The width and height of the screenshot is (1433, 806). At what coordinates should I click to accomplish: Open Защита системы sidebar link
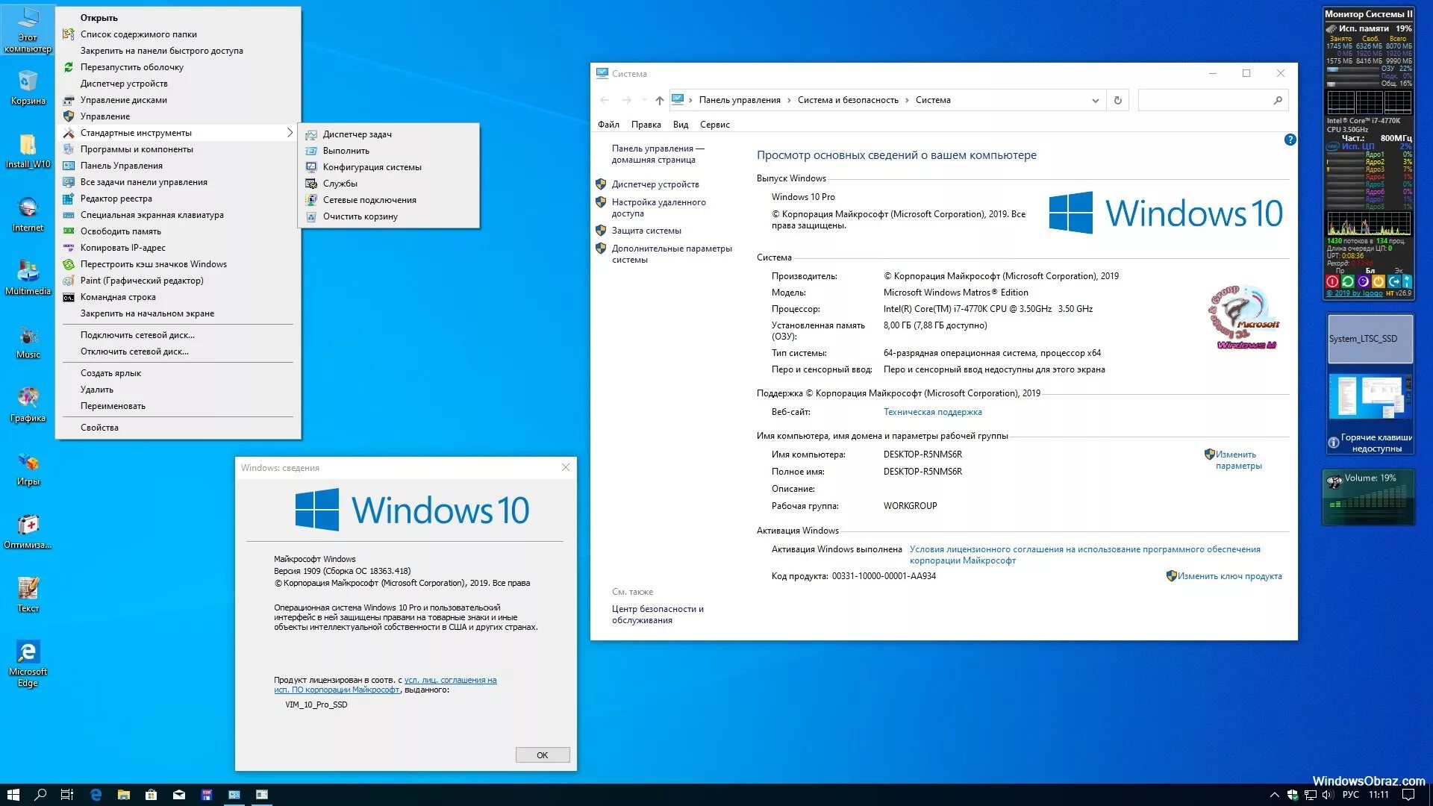(x=646, y=231)
